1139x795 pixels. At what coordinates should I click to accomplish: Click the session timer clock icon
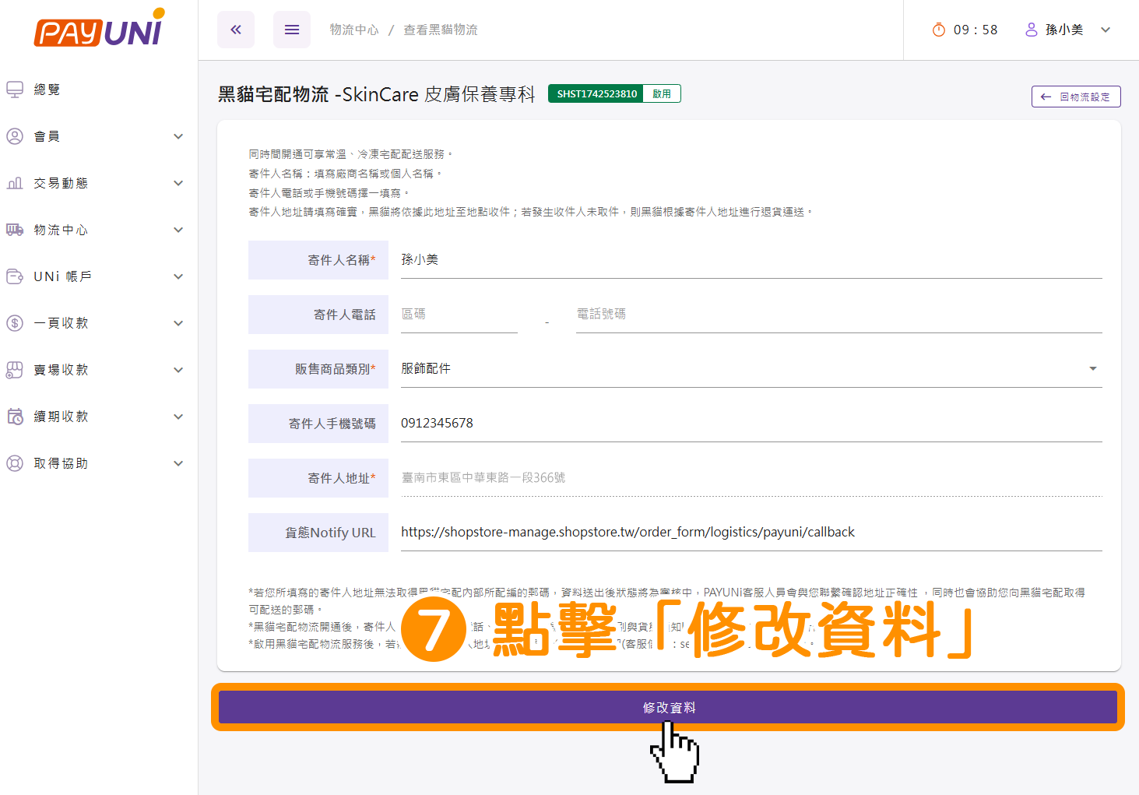coord(939,30)
